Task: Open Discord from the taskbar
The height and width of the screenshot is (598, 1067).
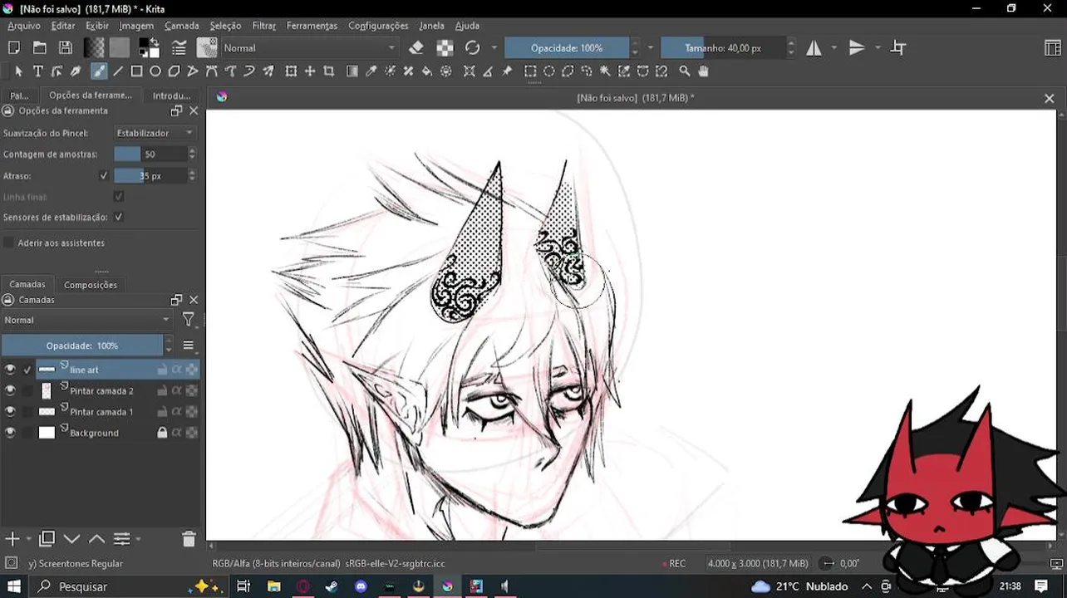Action: [361, 586]
